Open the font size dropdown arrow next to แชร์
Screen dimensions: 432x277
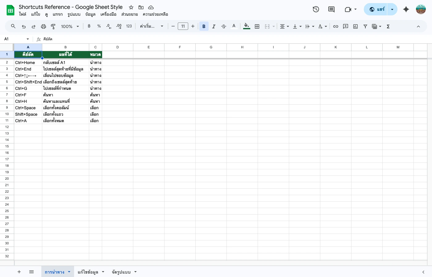392,9
